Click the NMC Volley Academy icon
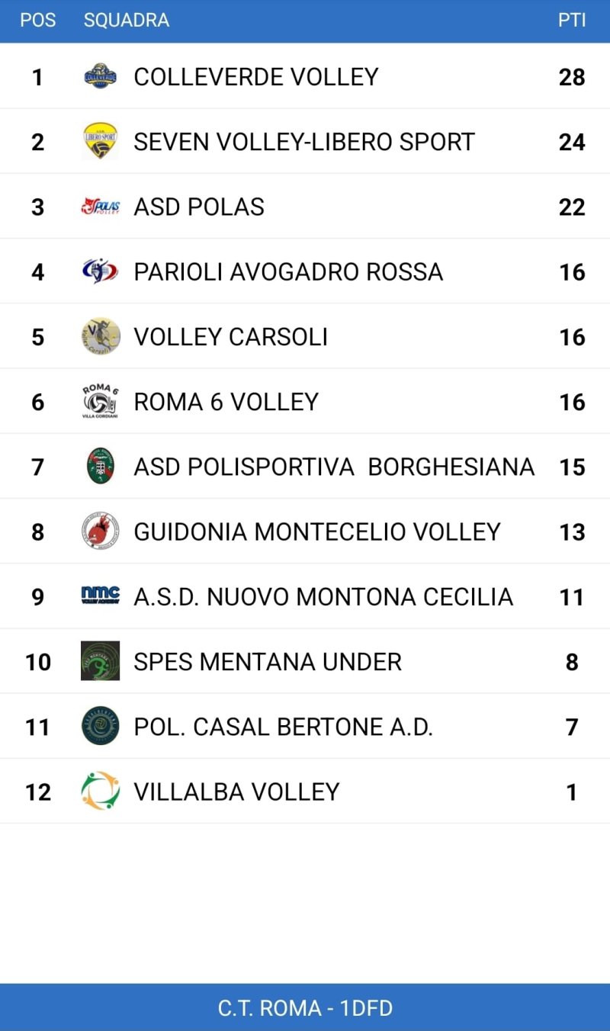The width and height of the screenshot is (610, 1031). [x=100, y=596]
